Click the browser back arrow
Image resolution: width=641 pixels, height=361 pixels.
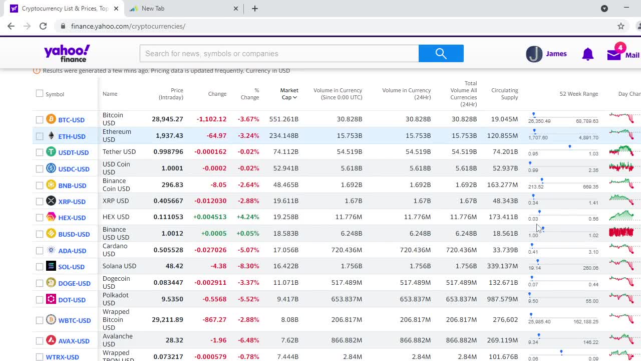pyautogui.click(x=11, y=26)
